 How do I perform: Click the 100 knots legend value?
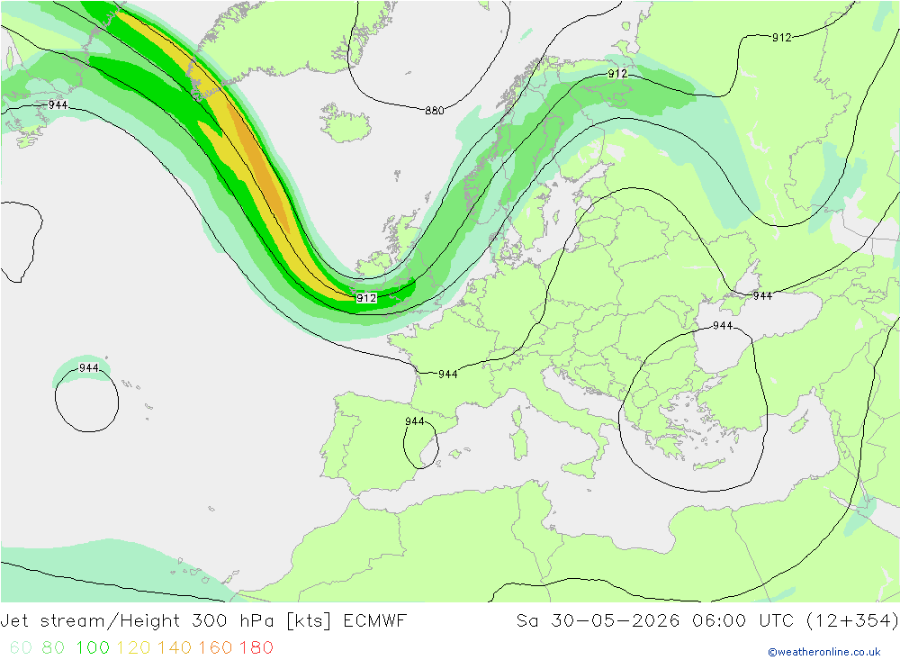pos(93,647)
